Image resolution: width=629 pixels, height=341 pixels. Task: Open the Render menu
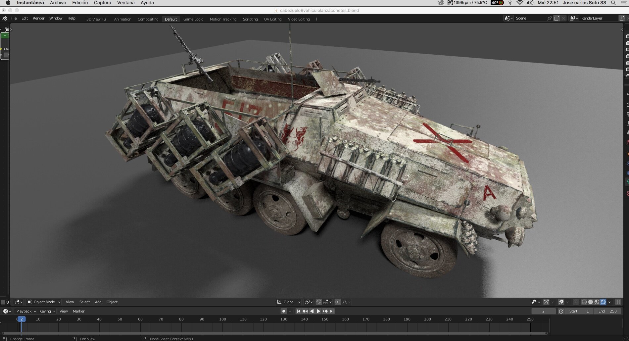click(38, 18)
